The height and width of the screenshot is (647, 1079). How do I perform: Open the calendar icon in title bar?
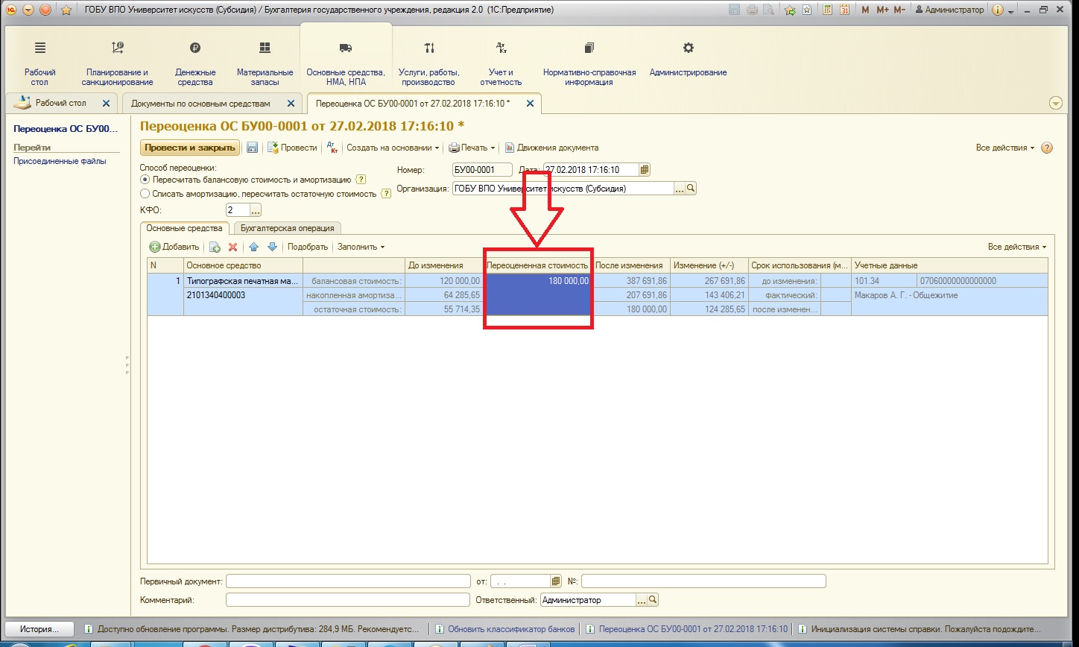pyautogui.click(x=844, y=10)
